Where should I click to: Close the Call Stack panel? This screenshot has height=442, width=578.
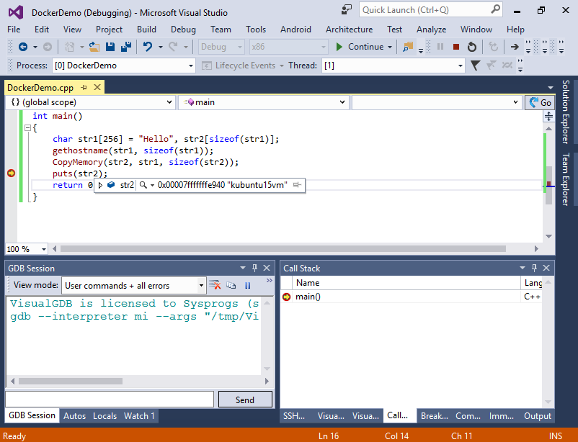[546, 268]
